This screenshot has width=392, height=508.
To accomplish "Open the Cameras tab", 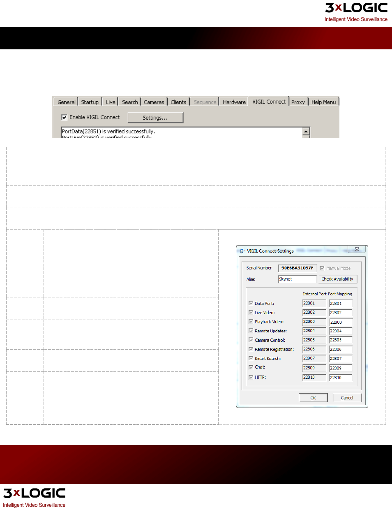I will 154,102.
